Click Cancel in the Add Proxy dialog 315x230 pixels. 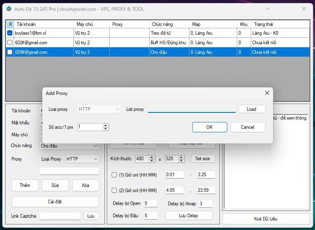pos(248,127)
